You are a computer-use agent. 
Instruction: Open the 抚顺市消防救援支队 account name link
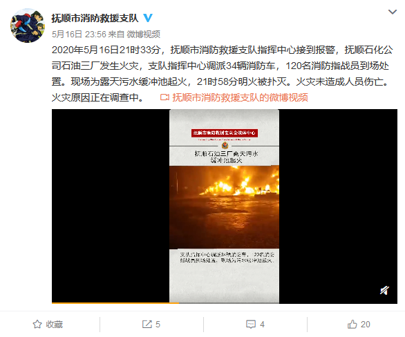pos(95,18)
